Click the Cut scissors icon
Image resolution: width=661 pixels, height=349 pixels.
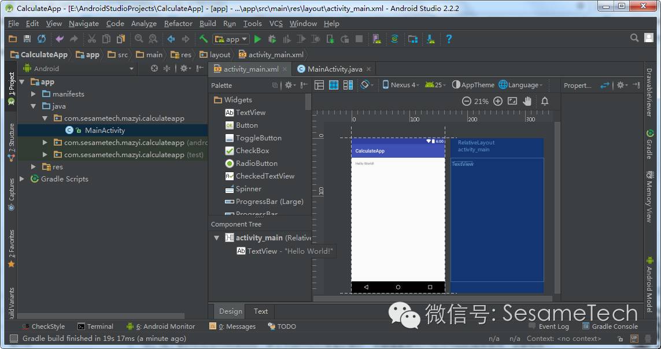coord(91,39)
